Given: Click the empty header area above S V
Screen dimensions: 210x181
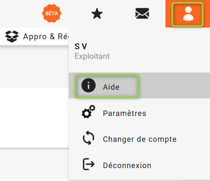Looking at the screenshot, I should (139, 35).
